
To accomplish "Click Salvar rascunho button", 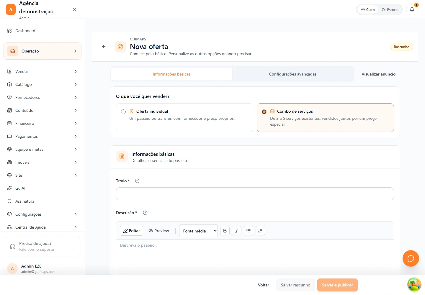I will click(295, 285).
